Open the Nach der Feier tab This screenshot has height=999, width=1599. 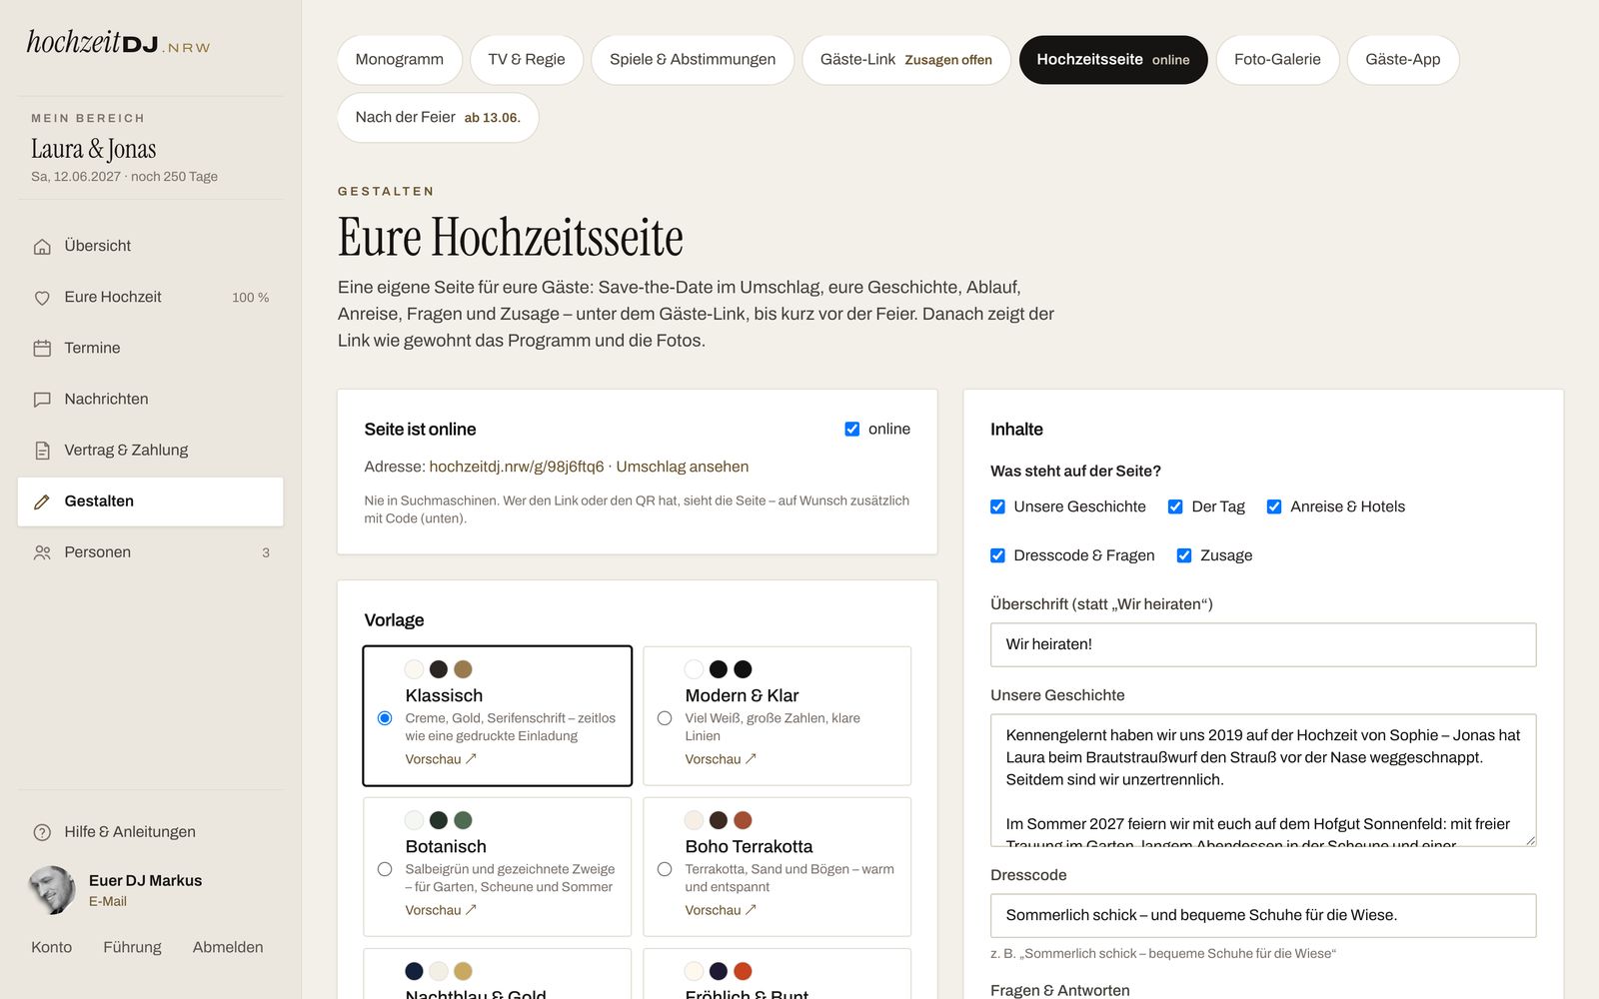(x=438, y=118)
